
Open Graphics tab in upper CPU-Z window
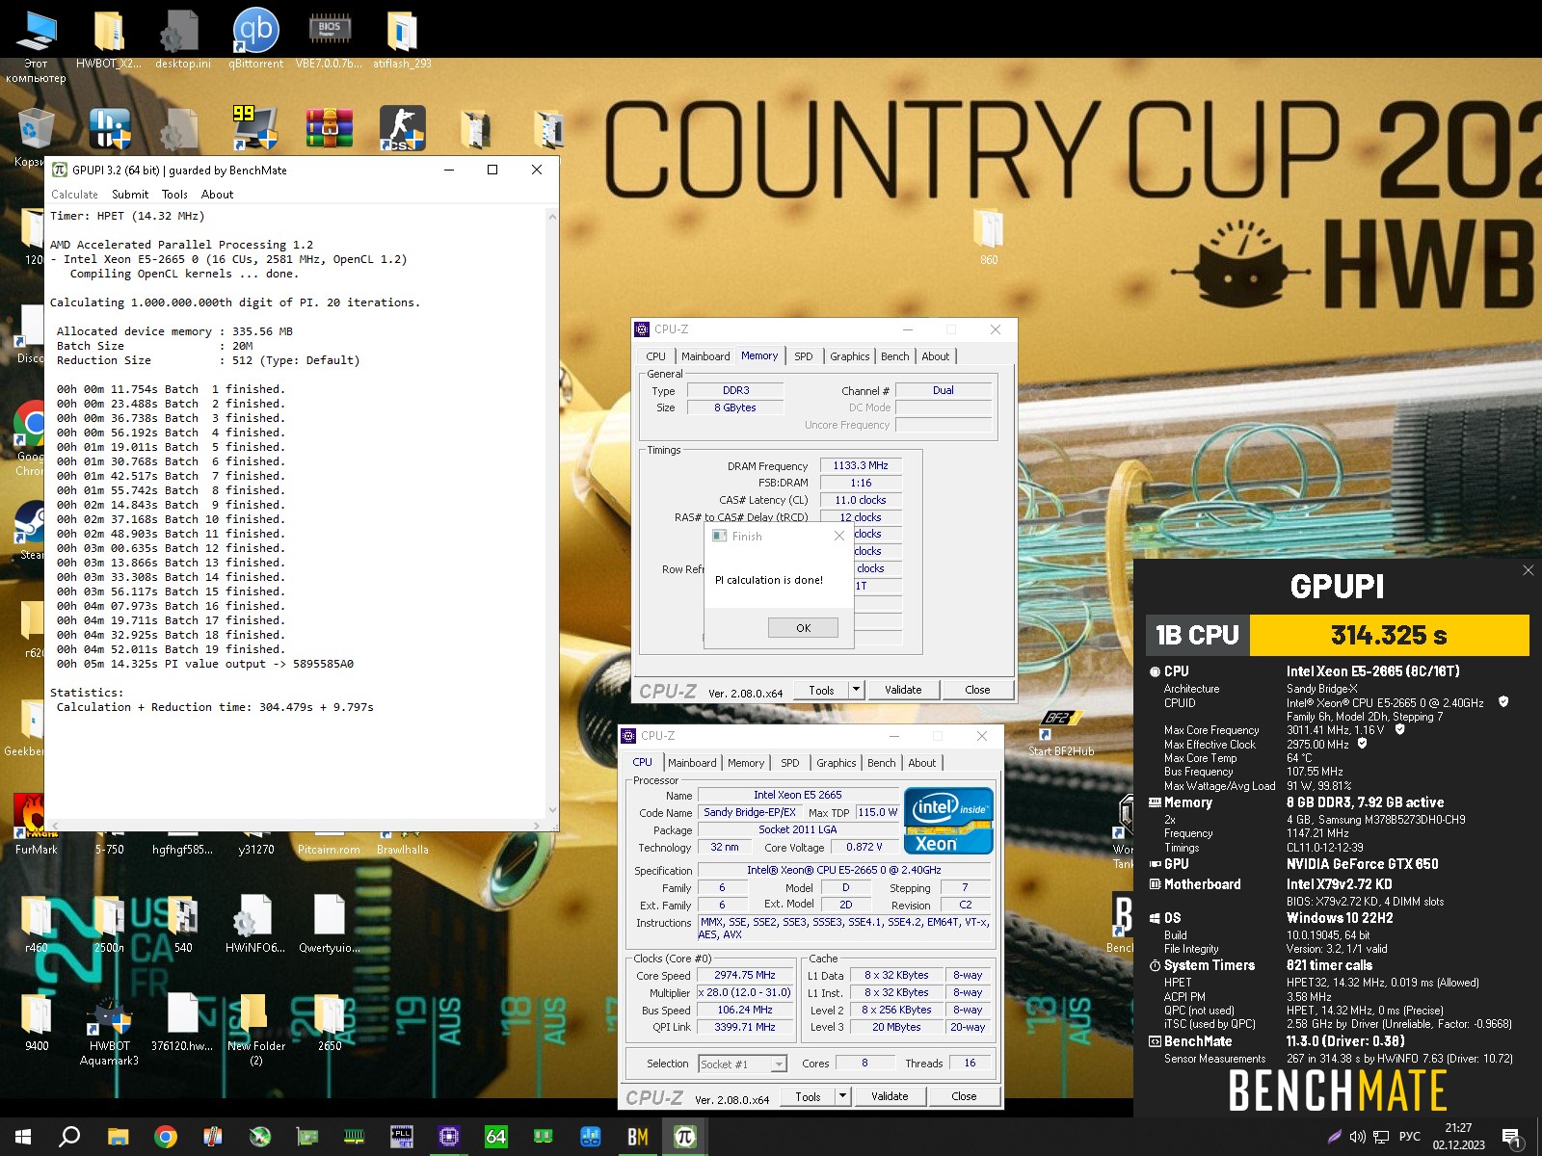tap(849, 356)
